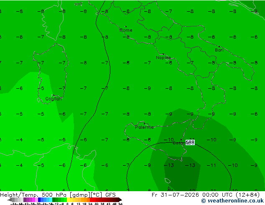Click the 54 legend scale value
This screenshot has width=265, height=205.
[120, 204]
